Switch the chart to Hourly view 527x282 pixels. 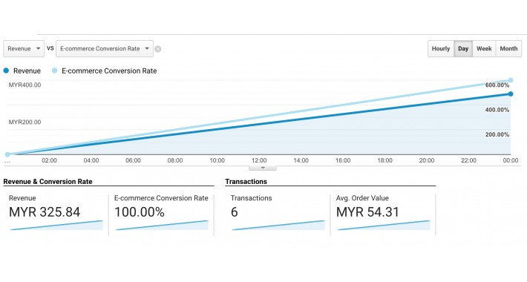pyautogui.click(x=441, y=49)
